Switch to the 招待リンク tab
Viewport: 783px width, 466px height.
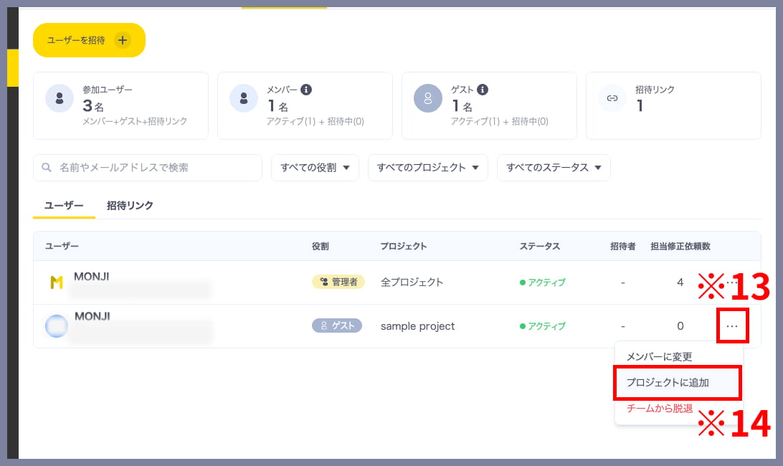point(130,205)
